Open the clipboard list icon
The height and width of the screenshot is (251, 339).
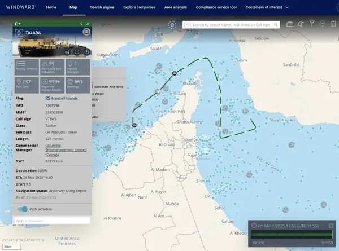pos(333,24)
